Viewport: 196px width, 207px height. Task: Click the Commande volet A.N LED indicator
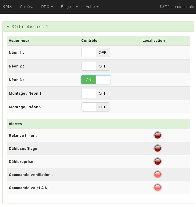[x=157, y=188]
